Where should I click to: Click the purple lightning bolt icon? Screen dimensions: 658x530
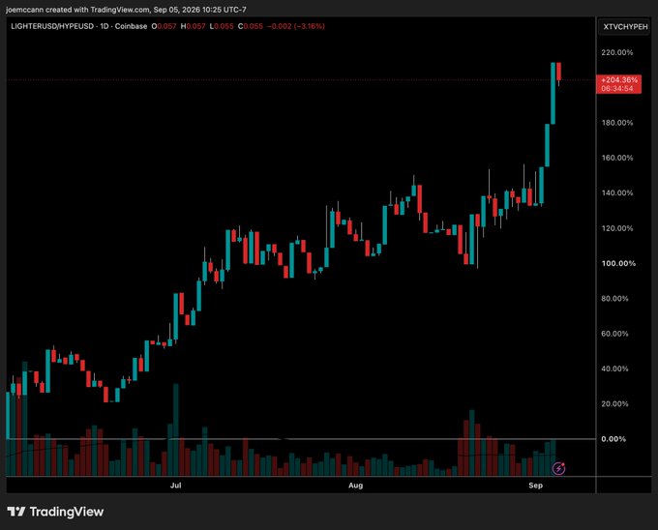[x=558, y=468]
